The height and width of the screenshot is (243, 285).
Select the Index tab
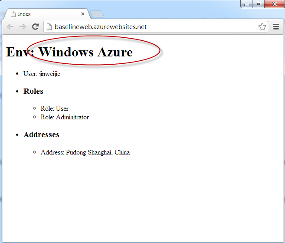[46, 14]
